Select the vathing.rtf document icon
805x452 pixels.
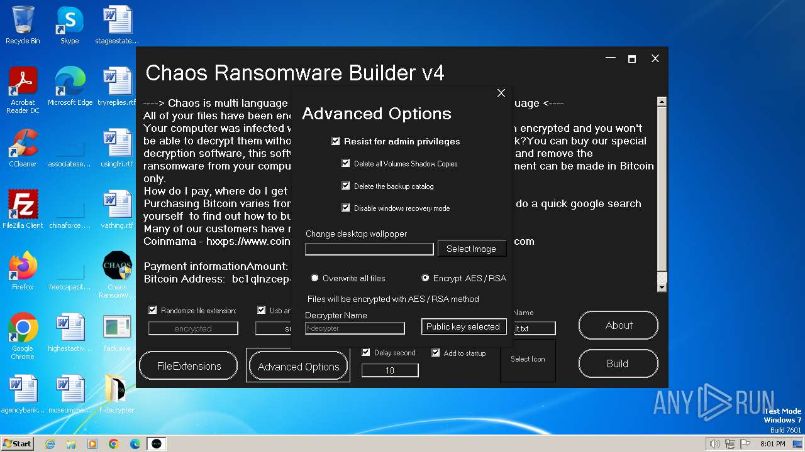pos(117,210)
